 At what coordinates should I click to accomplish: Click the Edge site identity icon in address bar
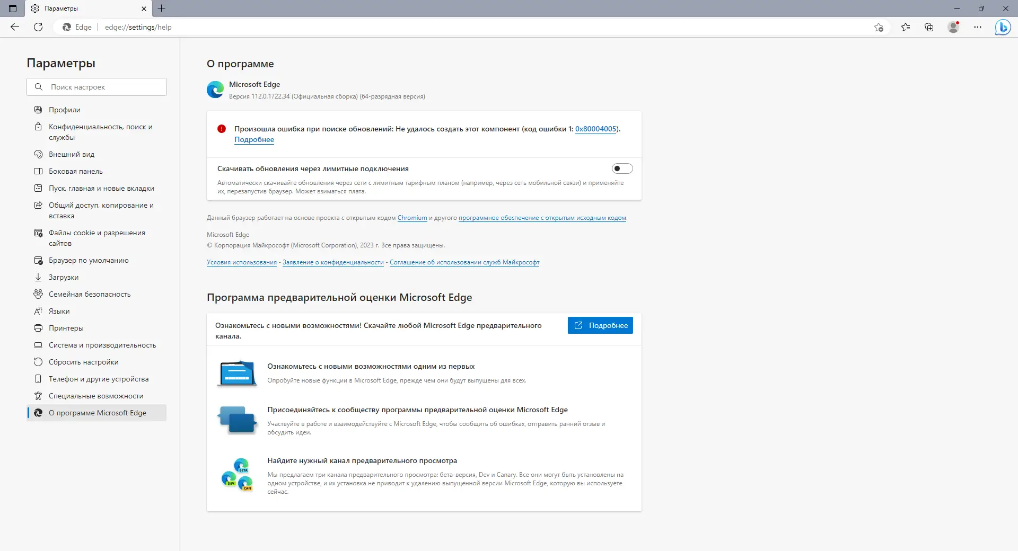click(x=67, y=27)
